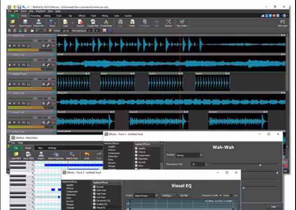
Task: Uncheck Chorus in Wah-Wah effects window
Action: point(136,152)
